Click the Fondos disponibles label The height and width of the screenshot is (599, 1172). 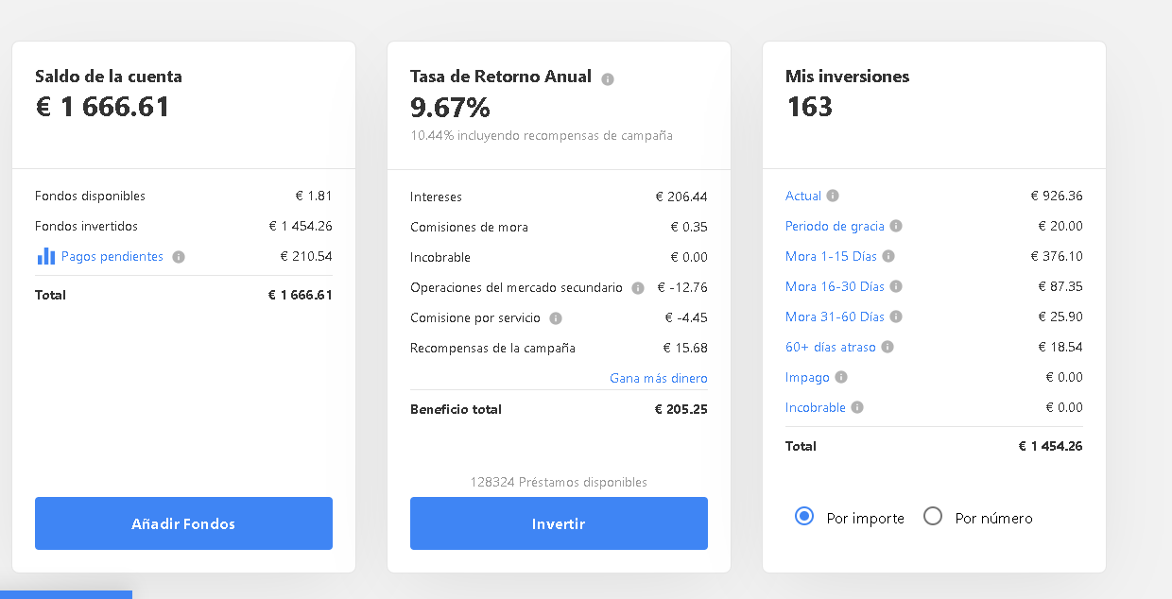tap(90, 196)
